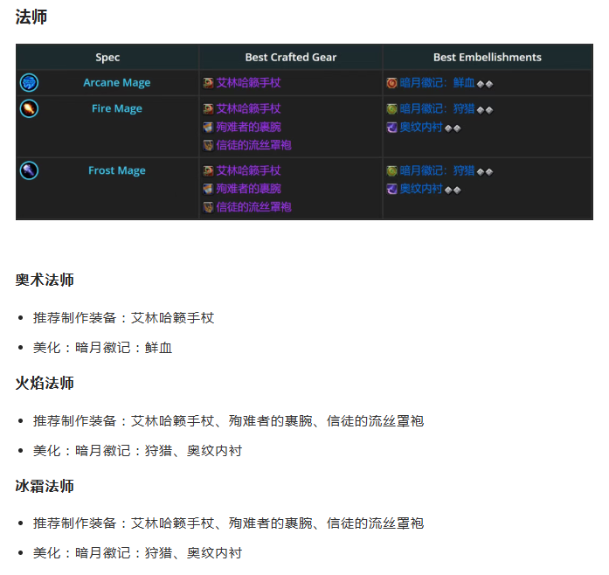Click the Arcane Mage spec icon
This screenshot has height=575, width=609.
coord(29,83)
